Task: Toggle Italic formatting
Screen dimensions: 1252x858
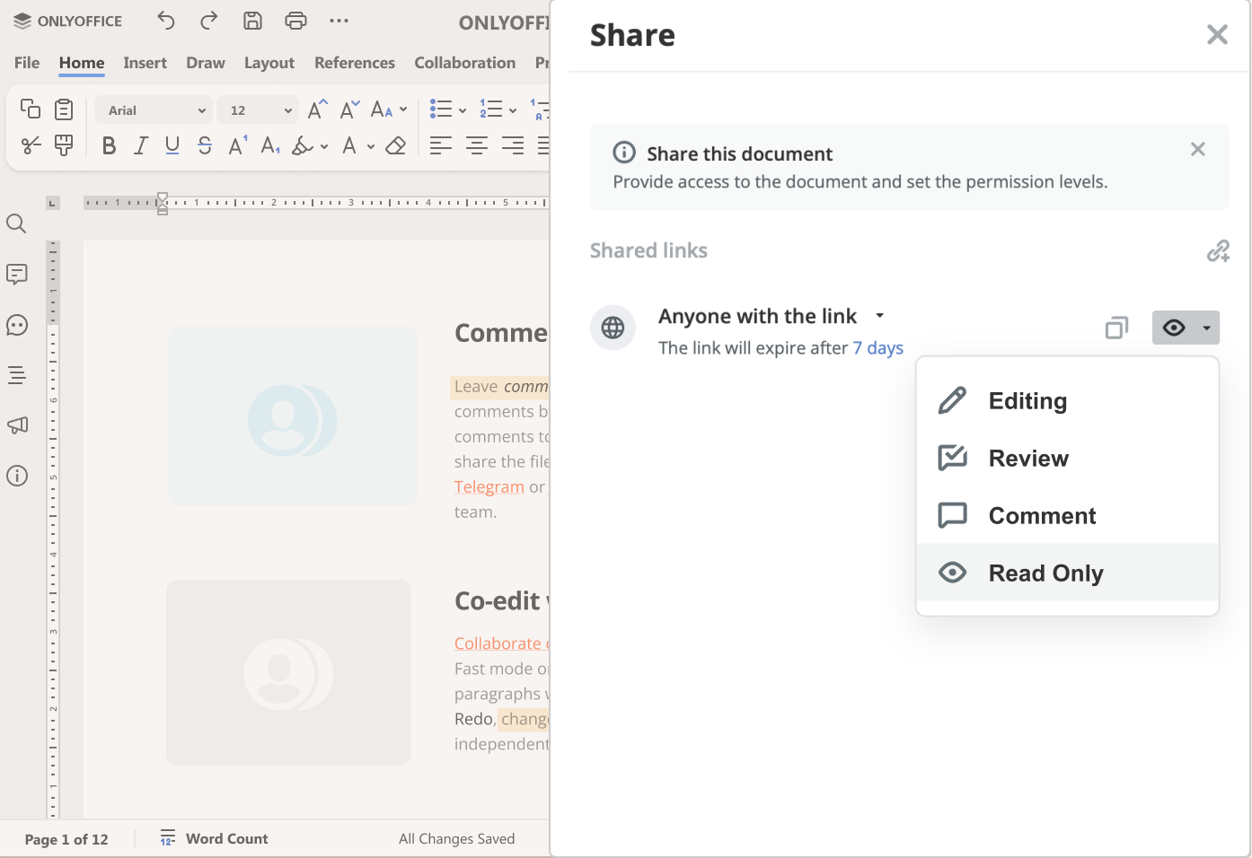Action: [x=141, y=145]
